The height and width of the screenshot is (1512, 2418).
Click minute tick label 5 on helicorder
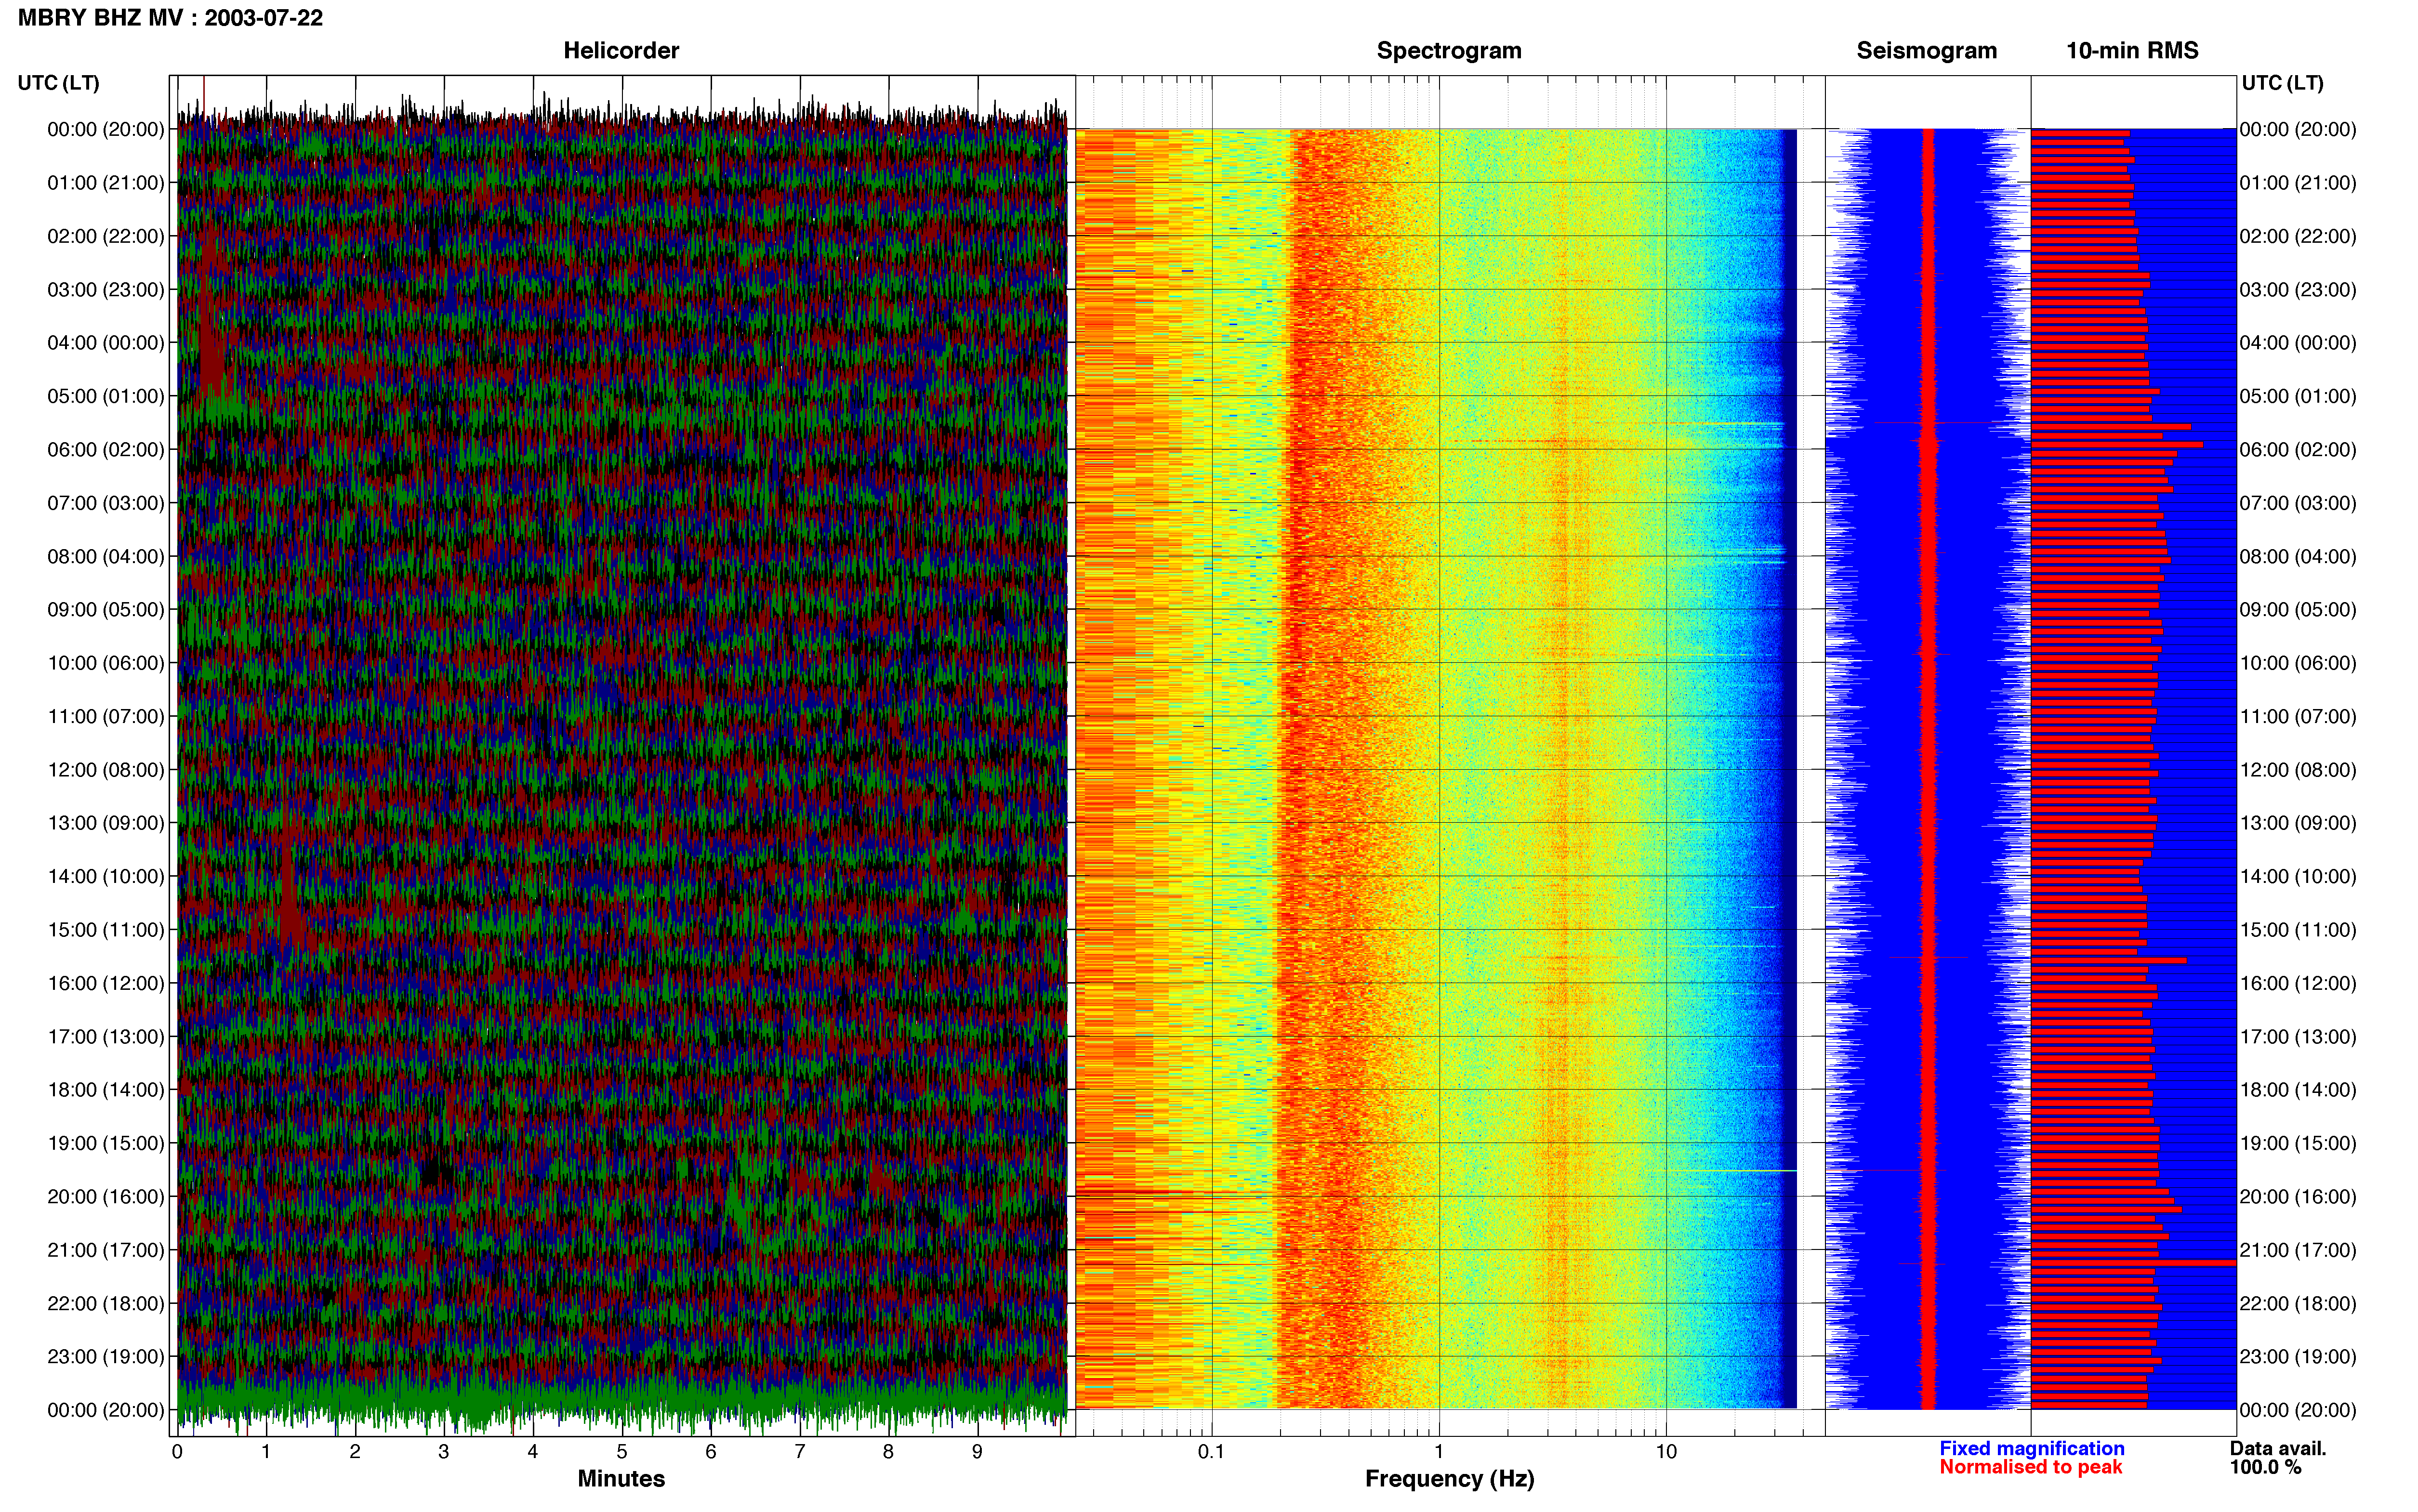point(621,1452)
